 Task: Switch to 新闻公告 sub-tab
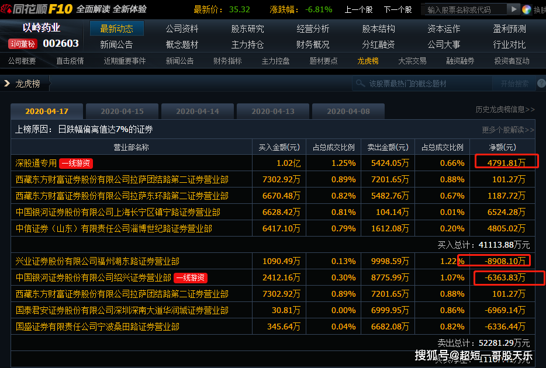(179, 61)
